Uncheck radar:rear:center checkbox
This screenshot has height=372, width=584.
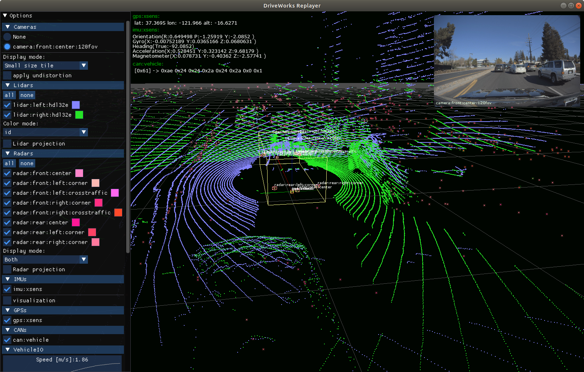click(x=7, y=222)
